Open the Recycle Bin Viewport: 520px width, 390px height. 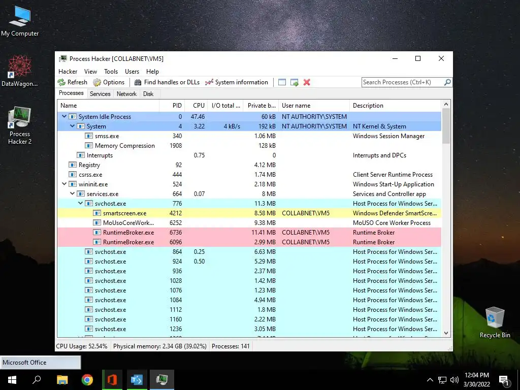coord(495,322)
